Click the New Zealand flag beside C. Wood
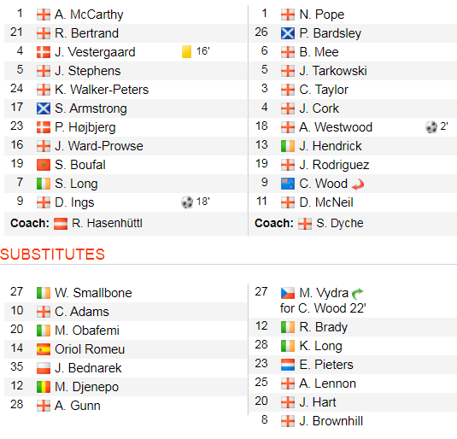The image size is (457, 439). (x=288, y=184)
